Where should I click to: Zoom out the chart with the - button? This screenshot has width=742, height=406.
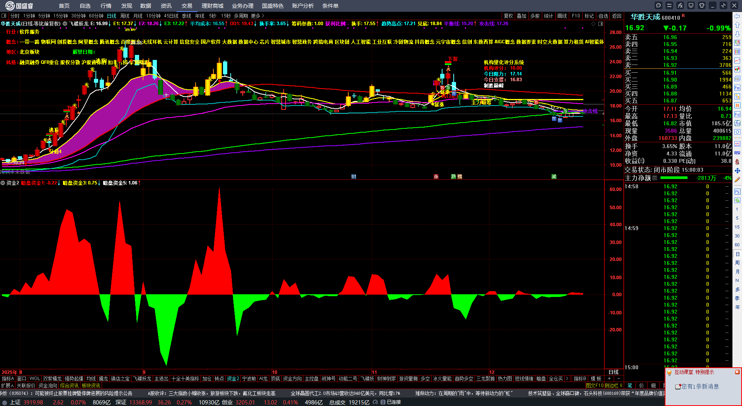click(x=619, y=379)
